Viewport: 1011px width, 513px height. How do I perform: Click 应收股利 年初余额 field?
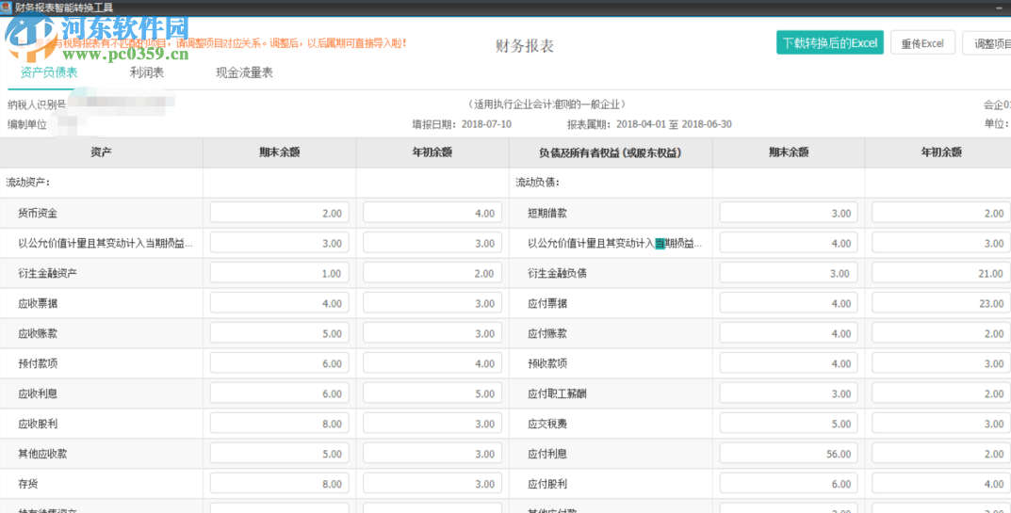click(432, 424)
